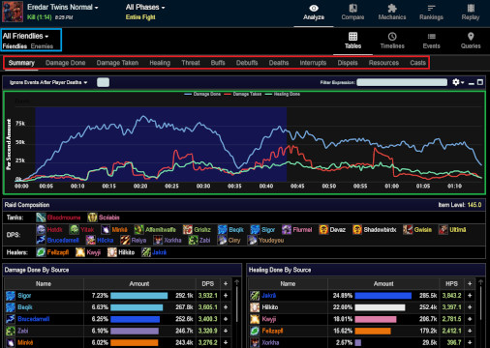
Task: Open the All Friendlies dropdown
Action: pyautogui.click(x=25, y=36)
